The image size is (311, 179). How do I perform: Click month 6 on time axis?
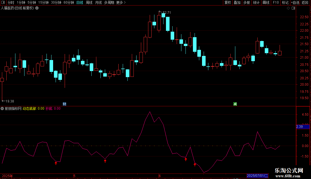[x=160, y=176]
